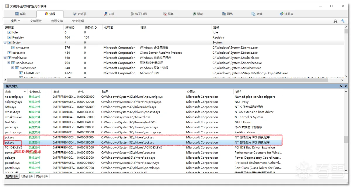
Task: Switch to the 系统 tab
Action: pyautogui.click(x=20, y=14)
